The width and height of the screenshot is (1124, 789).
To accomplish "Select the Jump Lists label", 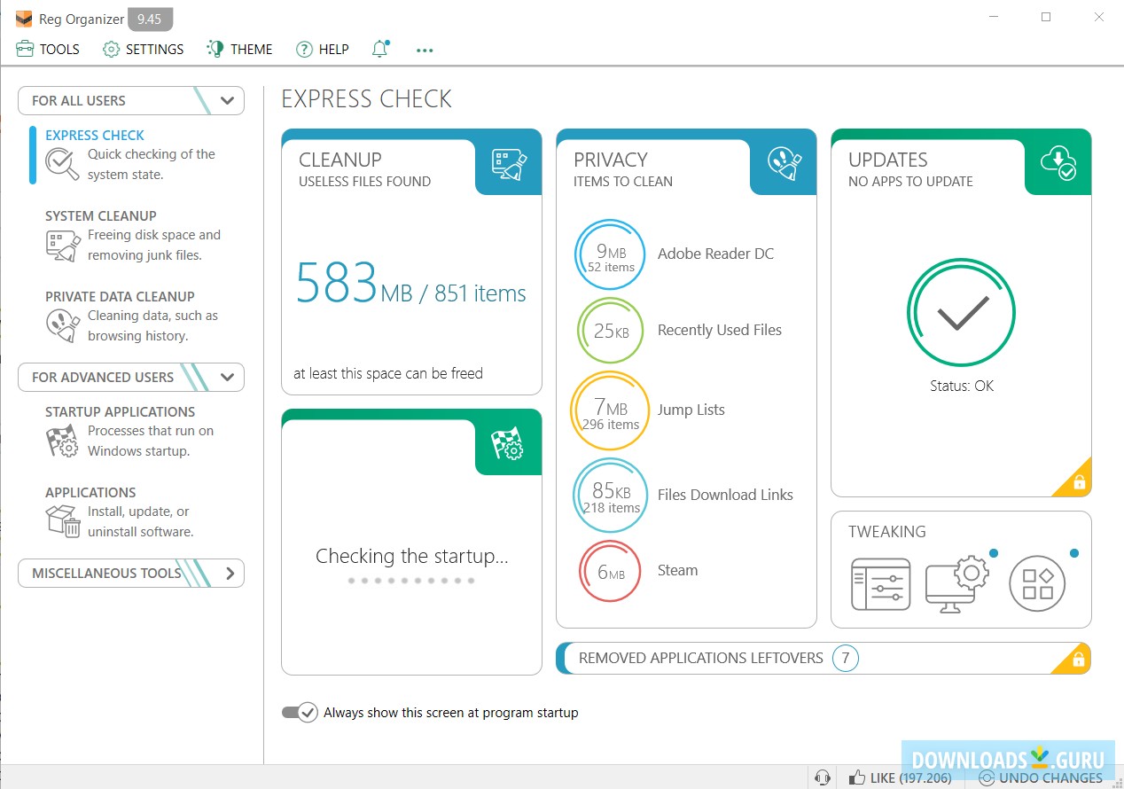I will click(x=691, y=410).
